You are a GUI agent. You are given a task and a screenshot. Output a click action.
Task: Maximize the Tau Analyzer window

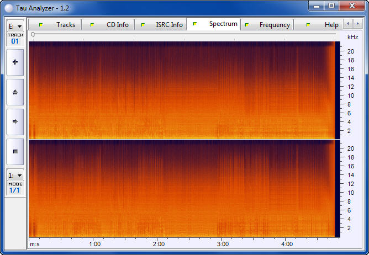click(x=331, y=6)
